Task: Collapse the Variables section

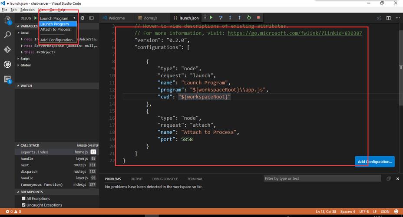Action: coord(18,26)
